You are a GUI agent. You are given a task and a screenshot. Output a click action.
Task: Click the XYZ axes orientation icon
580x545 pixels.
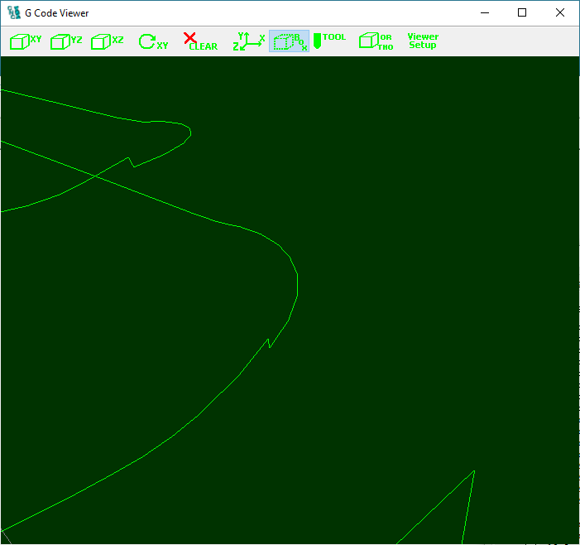[248, 41]
